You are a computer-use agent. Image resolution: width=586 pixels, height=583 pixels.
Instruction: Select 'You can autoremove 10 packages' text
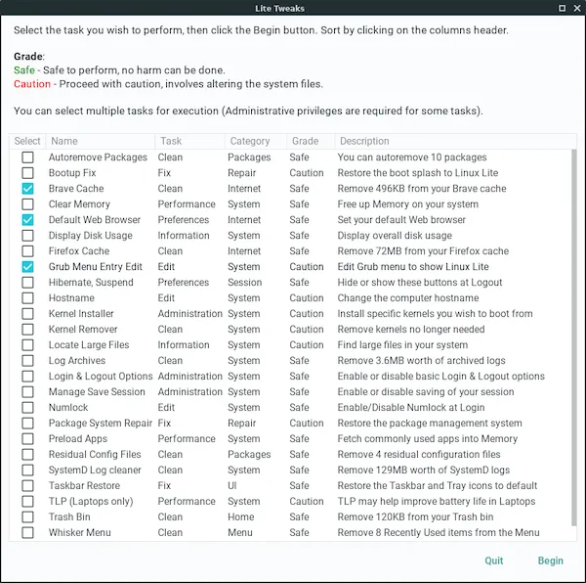[x=412, y=157]
